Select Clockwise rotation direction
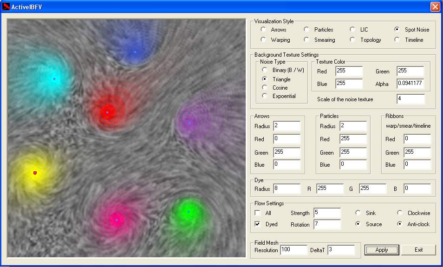Viewport: 443px width, 267px height. coord(400,213)
